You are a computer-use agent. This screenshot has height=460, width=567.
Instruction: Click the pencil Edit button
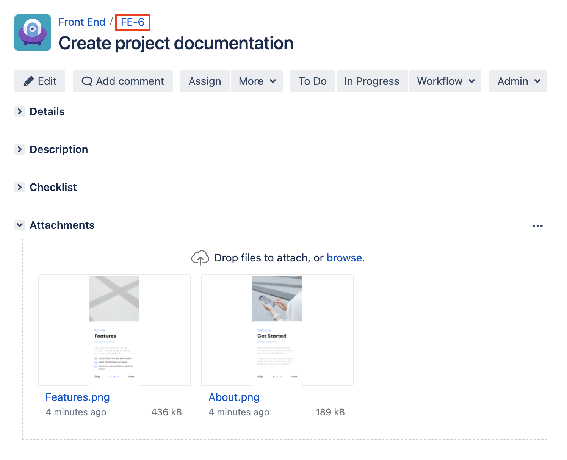click(x=40, y=81)
